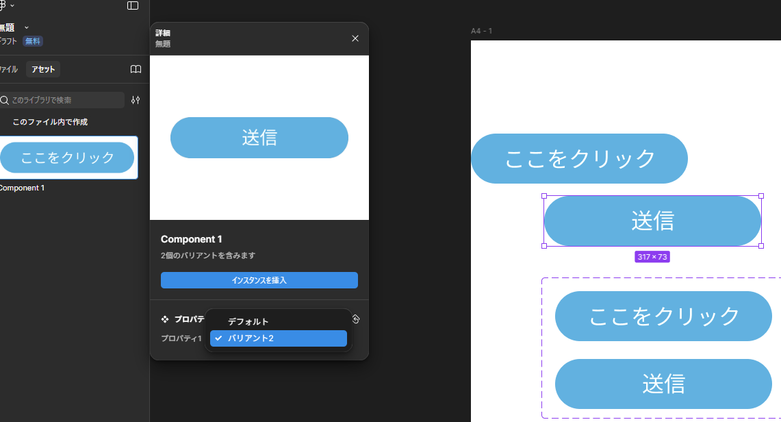Select the Component 1 asset thumbnail
The width and height of the screenshot is (781, 422).
click(x=67, y=158)
